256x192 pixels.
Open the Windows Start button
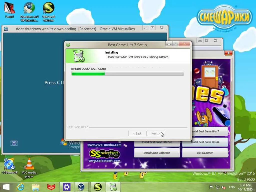coord(6,187)
